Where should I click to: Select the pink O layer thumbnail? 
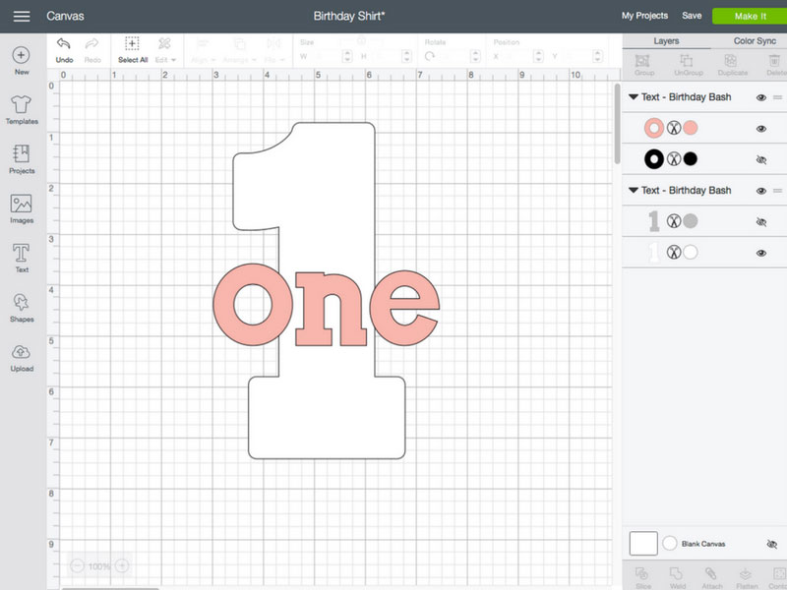point(654,128)
